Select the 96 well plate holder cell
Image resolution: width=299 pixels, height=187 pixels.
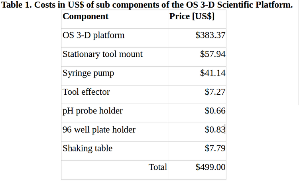114,132
